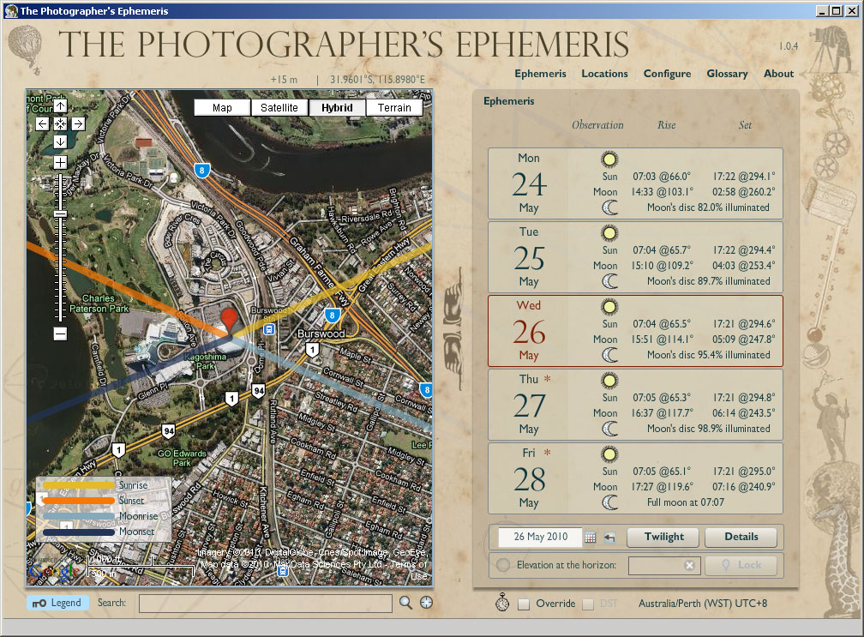Screen dimensions: 864x637
Task: Click the '+15 m' elevation text
Action: click(284, 80)
